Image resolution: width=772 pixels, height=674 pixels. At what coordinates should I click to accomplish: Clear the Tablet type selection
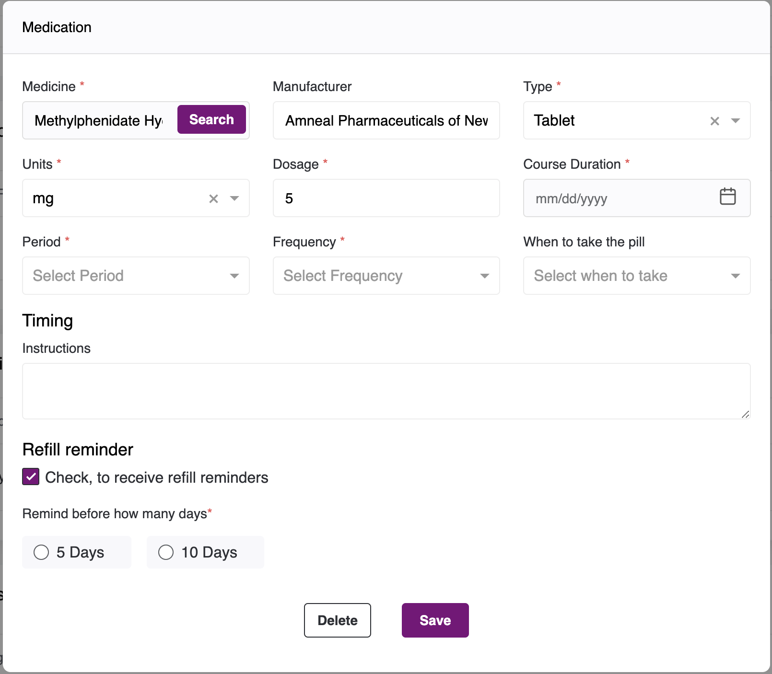point(714,121)
